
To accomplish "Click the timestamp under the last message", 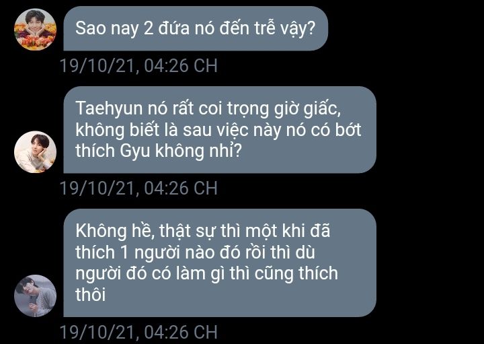I will [138, 333].
